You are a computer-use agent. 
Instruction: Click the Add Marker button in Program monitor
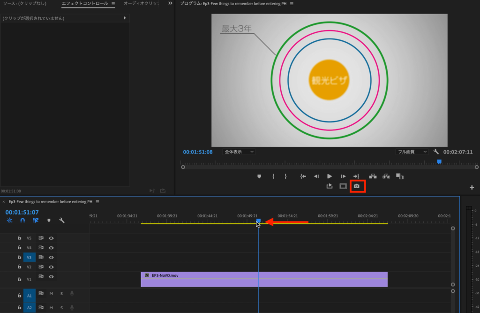click(x=259, y=176)
